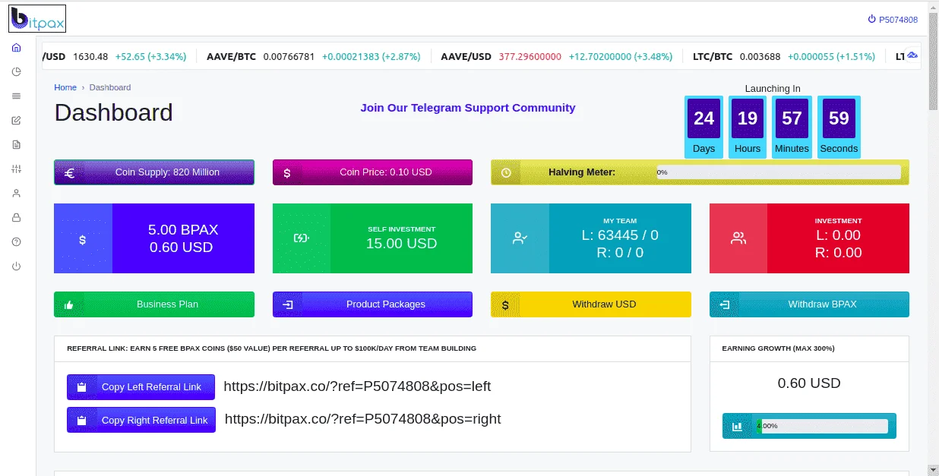Click the arrow icon on Product Packages
939x476 pixels.
coord(287,304)
